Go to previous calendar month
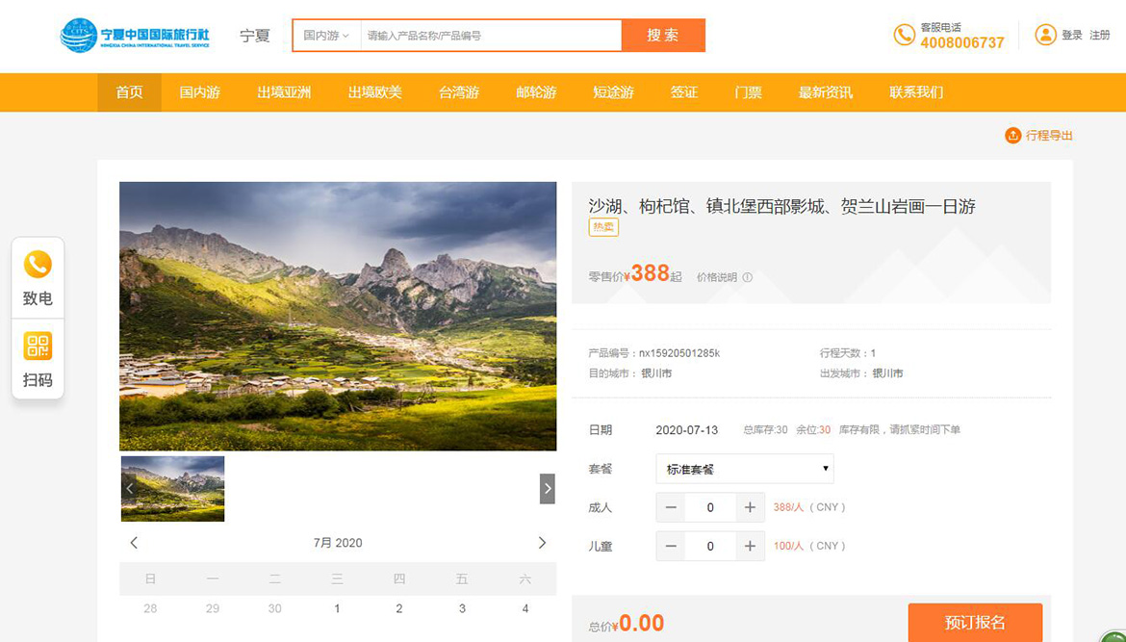1126x642 pixels. 134,543
